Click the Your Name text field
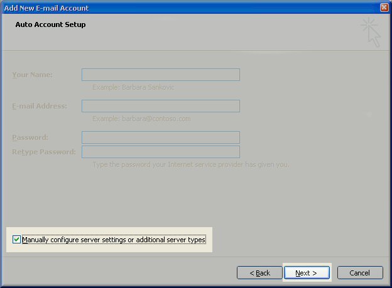Image resolution: width=392 pixels, height=288 pixels. coord(160,75)
